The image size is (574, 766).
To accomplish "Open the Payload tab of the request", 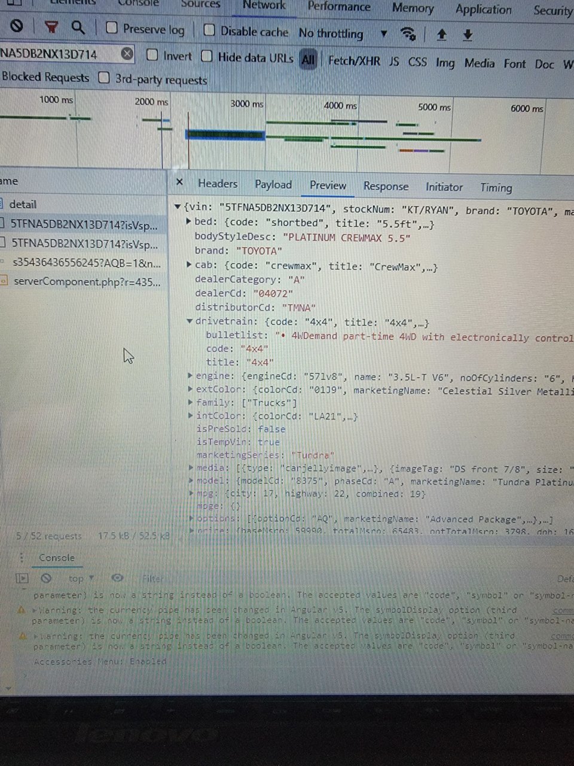I will 273,184.
